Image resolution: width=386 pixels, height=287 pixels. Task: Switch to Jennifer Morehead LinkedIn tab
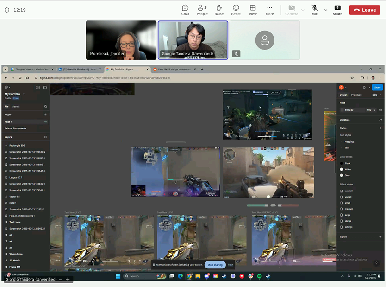click(x=80, y=69)
